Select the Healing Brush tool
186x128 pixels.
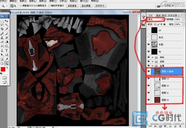[2, 34]
